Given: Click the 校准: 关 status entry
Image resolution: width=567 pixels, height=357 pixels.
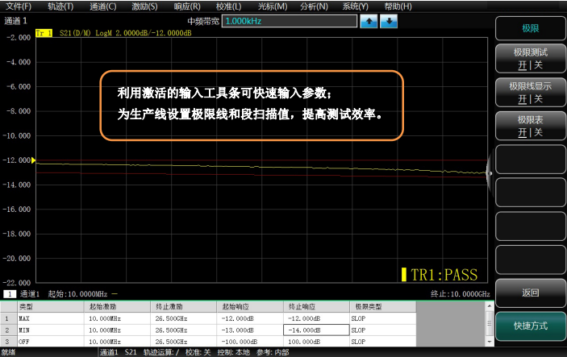Looking at the screenshot, I should [198, 352].
